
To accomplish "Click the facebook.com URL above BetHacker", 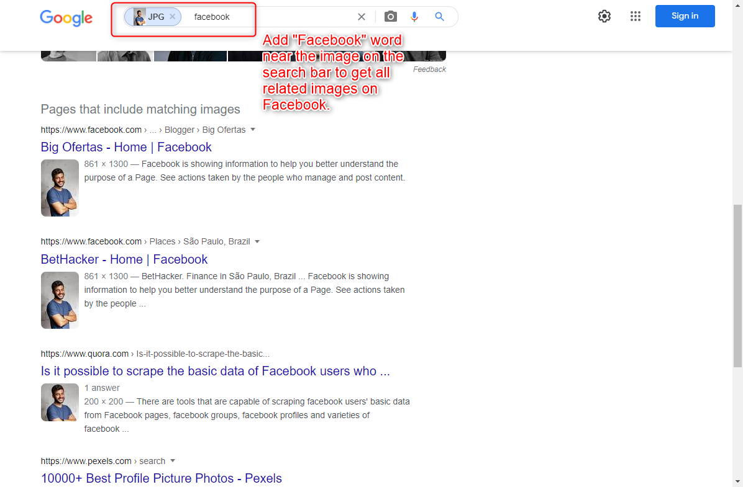I will (x=91, y=241).
